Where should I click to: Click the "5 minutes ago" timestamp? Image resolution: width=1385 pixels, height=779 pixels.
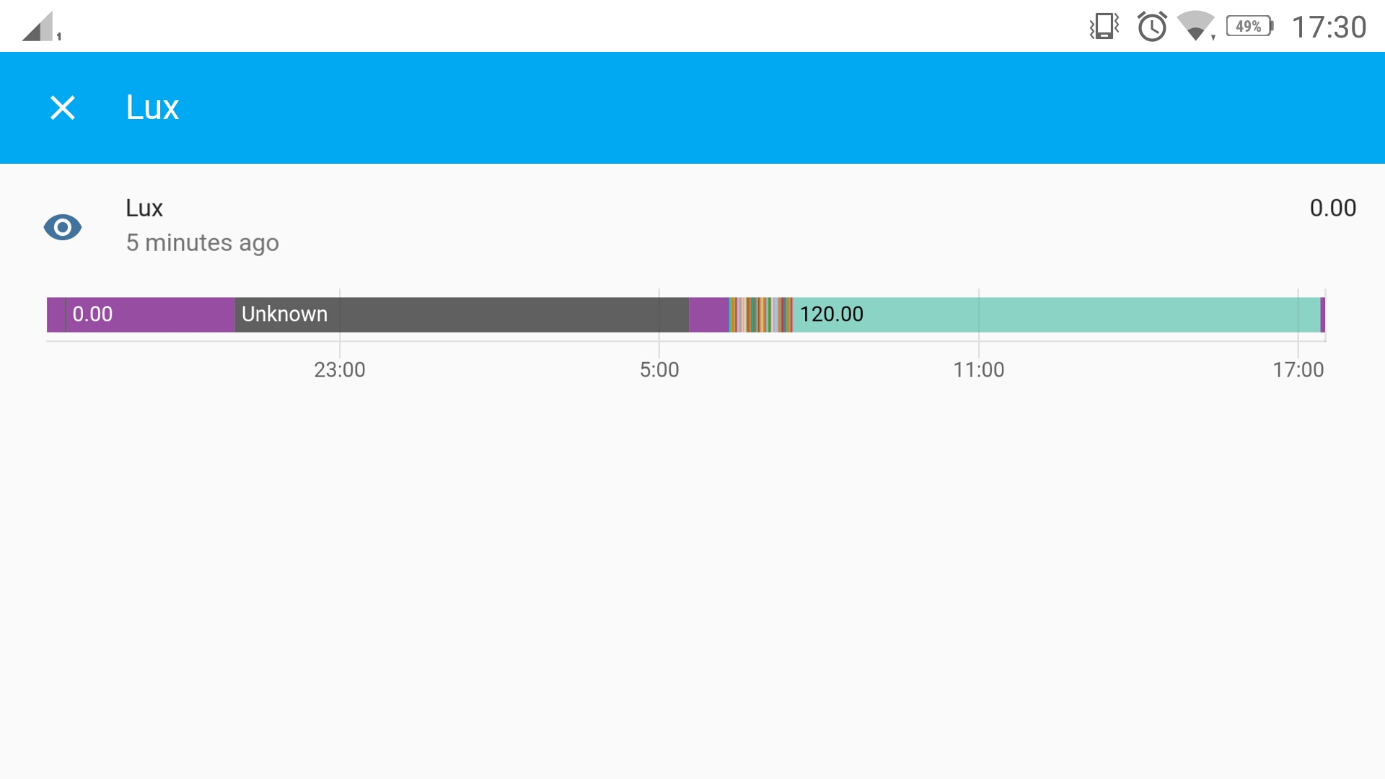click(203, 243)
